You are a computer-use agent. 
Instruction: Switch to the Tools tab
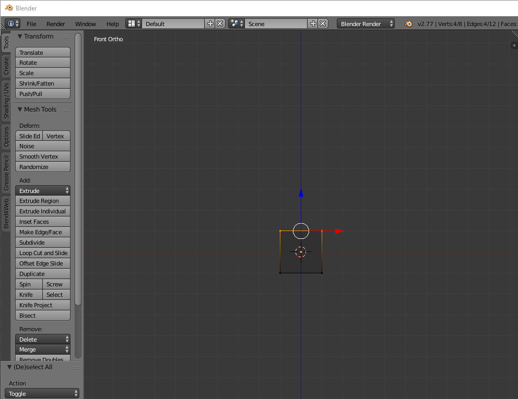(6, 43)
